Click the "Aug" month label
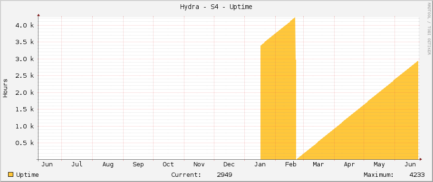The width and height of the screenshot is (433, 182). pyautogui.click(x=108, y=164)
